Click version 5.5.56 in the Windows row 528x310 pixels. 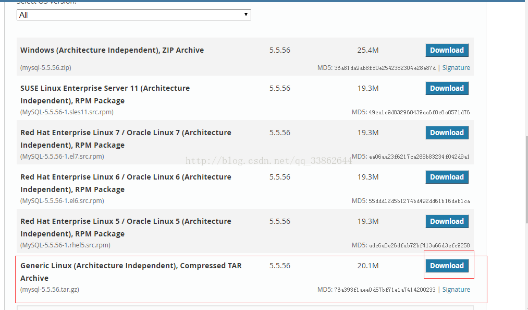(x=279, y=50)
